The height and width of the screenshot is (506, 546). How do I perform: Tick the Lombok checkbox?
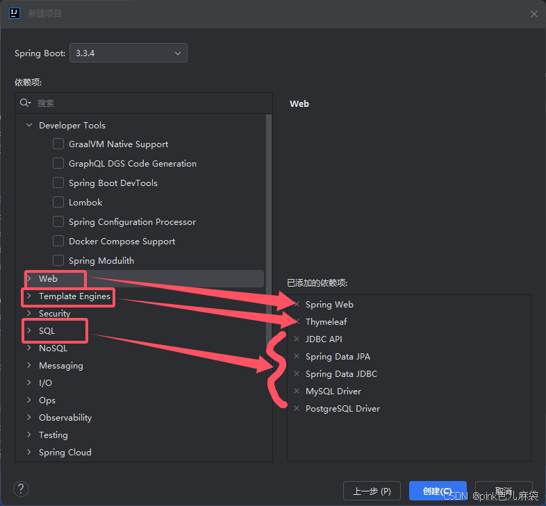[x=58, y=202]
